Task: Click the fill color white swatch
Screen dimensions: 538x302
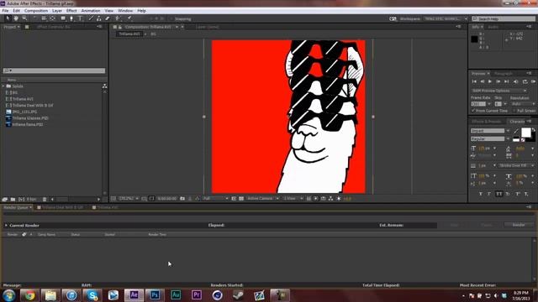Action: click(526, 133)
